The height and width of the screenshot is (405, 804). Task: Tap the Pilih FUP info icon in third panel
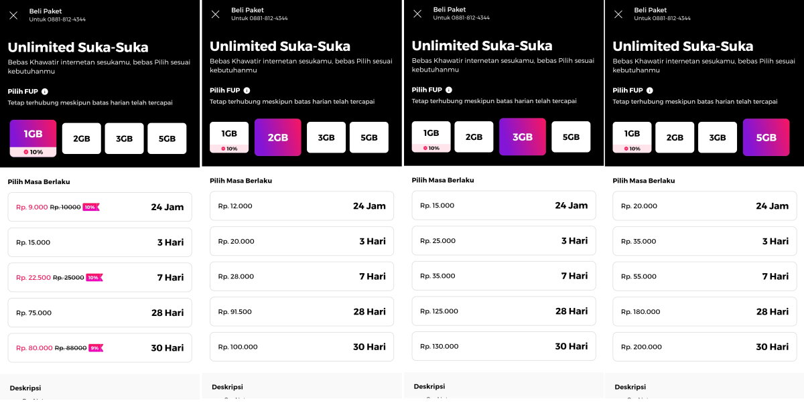448,89
